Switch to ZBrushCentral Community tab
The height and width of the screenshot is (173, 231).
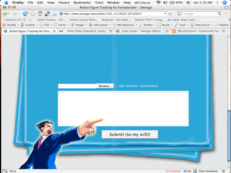click(x=199, y=31)
